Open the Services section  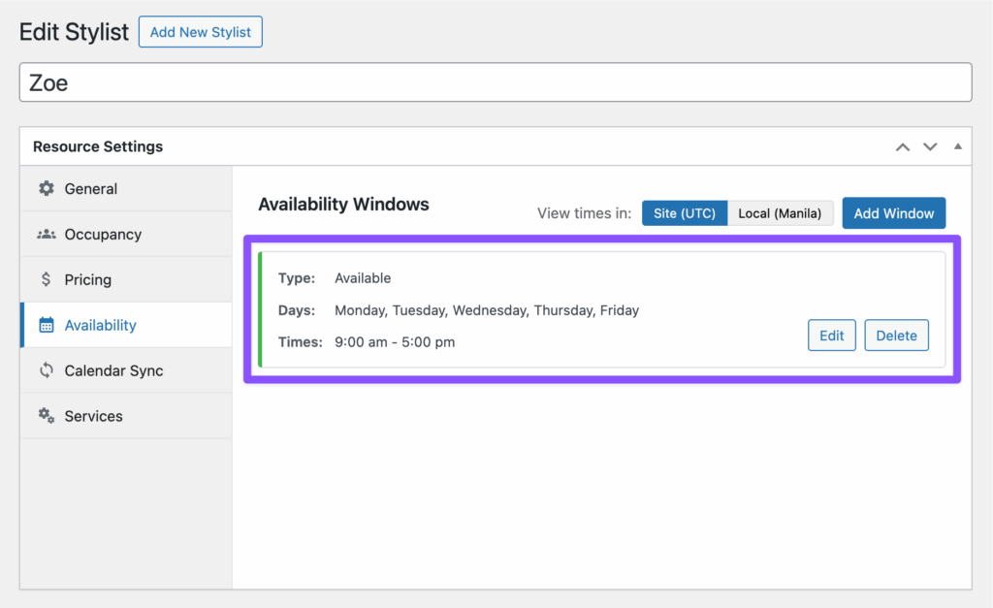click(x=93, y=415)
